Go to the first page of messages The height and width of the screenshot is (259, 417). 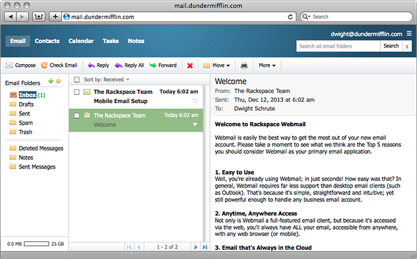click(129, 247)
